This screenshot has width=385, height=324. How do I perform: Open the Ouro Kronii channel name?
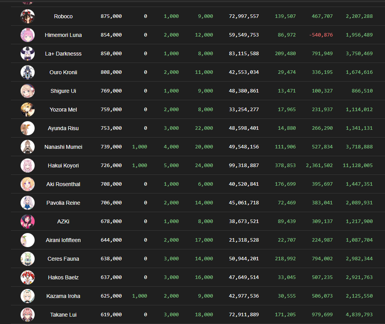click(x=63, y=72)
